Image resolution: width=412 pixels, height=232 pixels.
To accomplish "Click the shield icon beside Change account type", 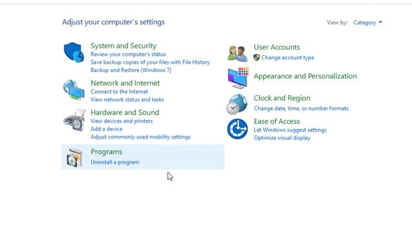I will (x=257, y=57).
